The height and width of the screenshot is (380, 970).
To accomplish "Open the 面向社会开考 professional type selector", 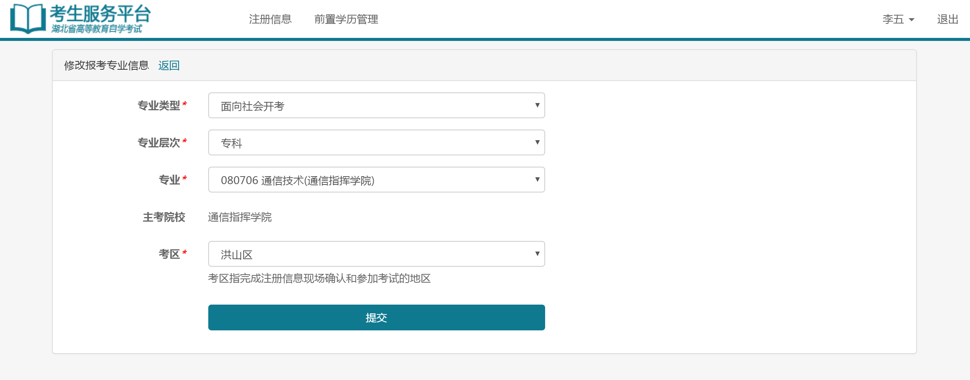I will pyautogui.click(x=376, y=105).
